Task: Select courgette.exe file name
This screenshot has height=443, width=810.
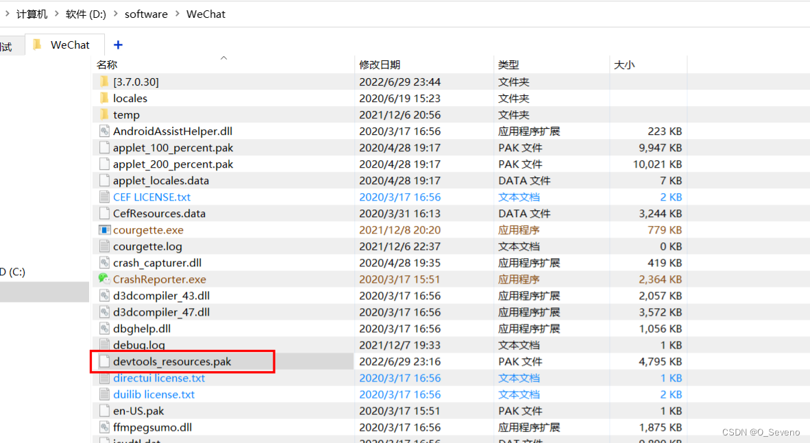Action: (148, 230)
